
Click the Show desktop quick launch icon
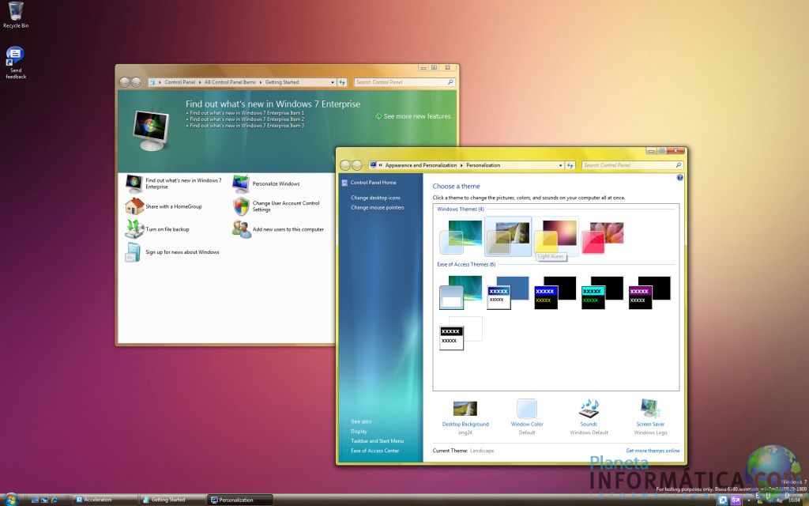[35, 500]
